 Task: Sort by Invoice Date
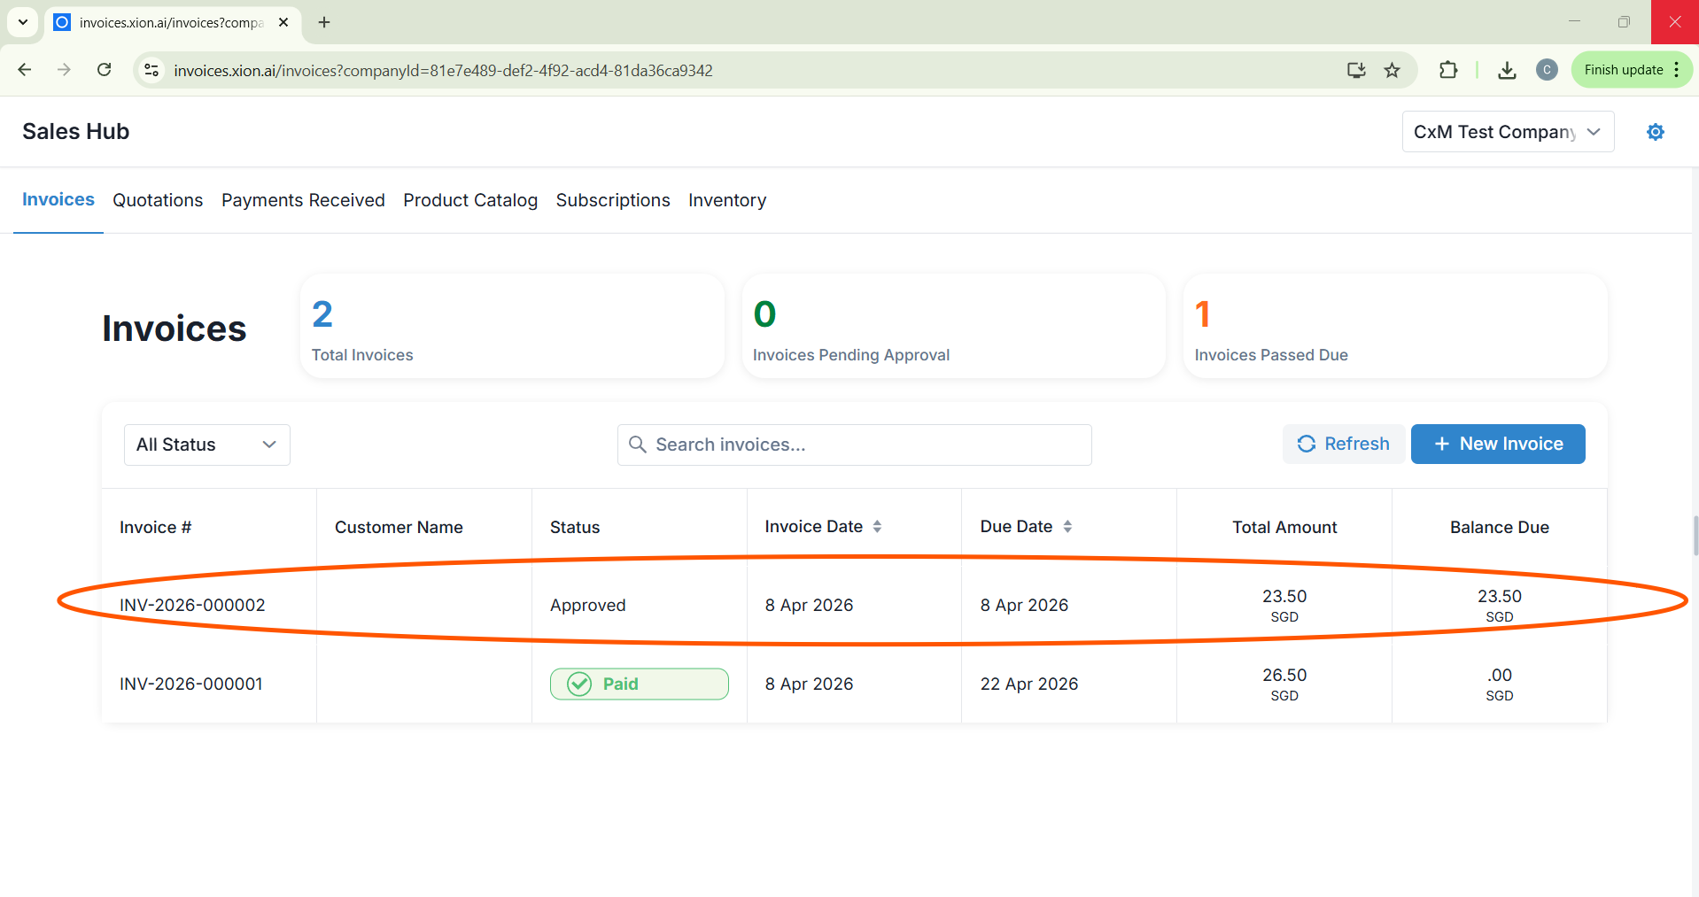coord(876,527)
